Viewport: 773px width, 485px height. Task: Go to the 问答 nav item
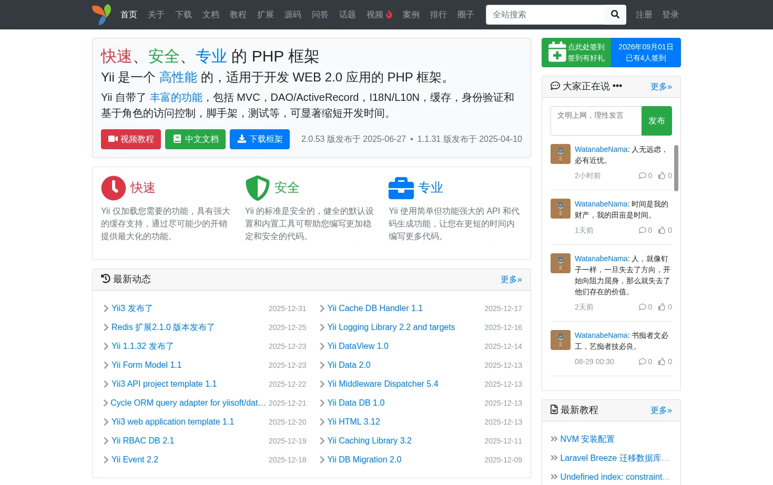(x=320, y=15)
